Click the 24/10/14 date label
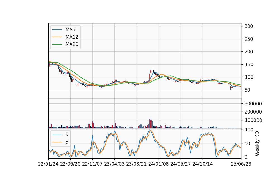This screenshot has height=193, width=268. point(203,164)
